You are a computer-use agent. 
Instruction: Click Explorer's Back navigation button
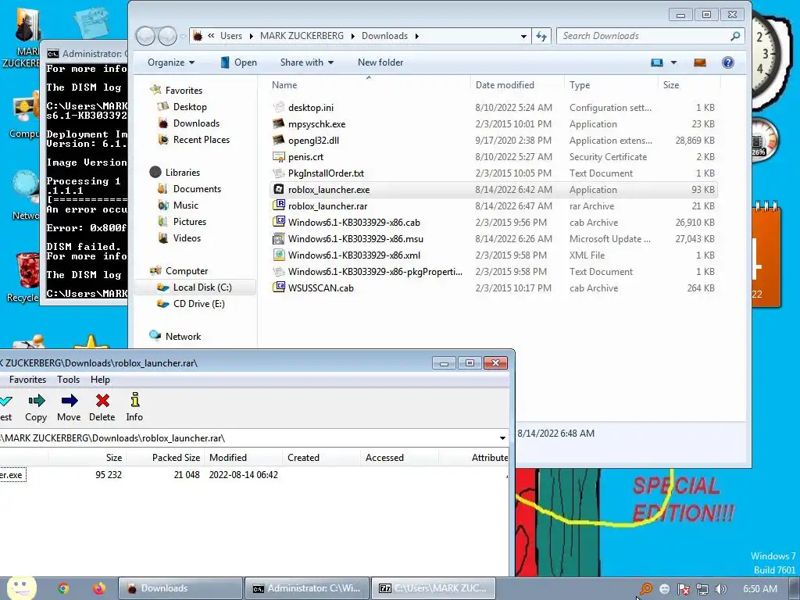pos(145,36)
